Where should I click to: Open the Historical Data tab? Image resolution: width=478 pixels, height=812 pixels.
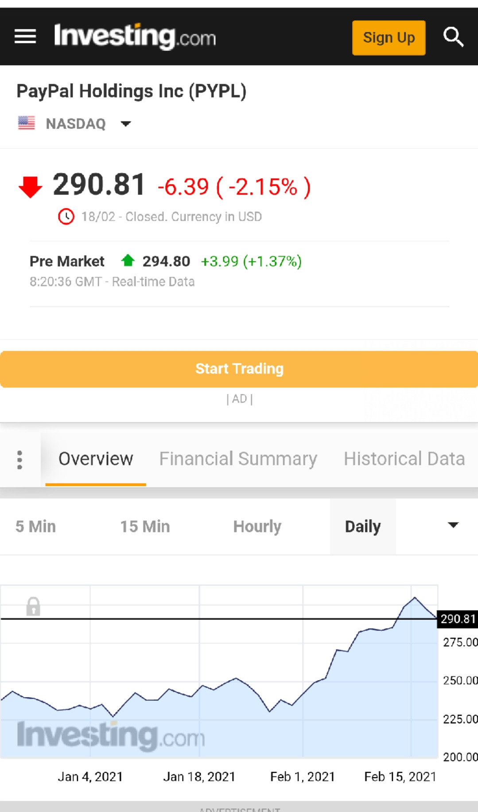(x=404, y=459)
